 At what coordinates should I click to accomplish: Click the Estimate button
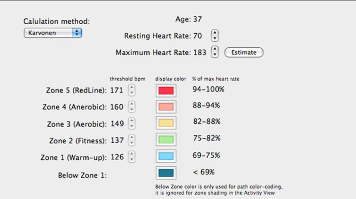point(244,53)
